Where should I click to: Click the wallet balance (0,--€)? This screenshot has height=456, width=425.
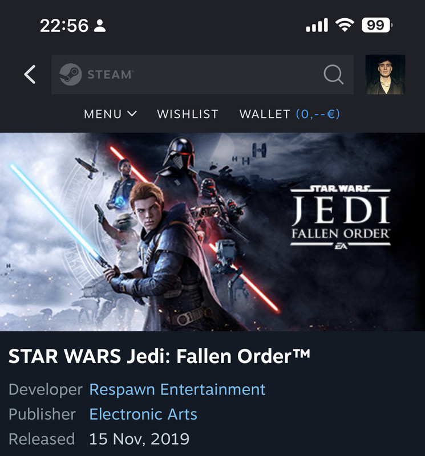coord(318,114)
